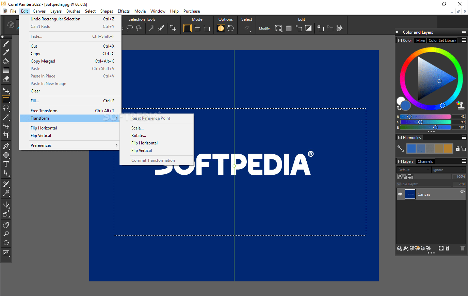Select the Brush tool in the toolbox

[x=6, y=43]
